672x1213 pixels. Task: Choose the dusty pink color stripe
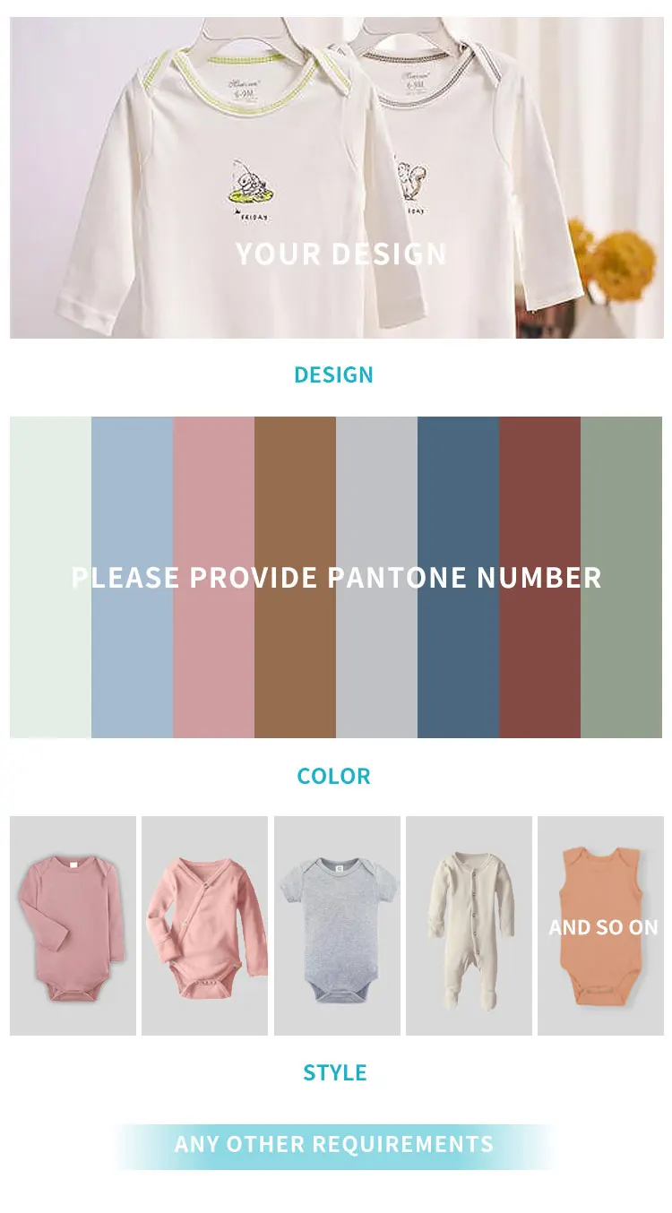tap(213, 577)
